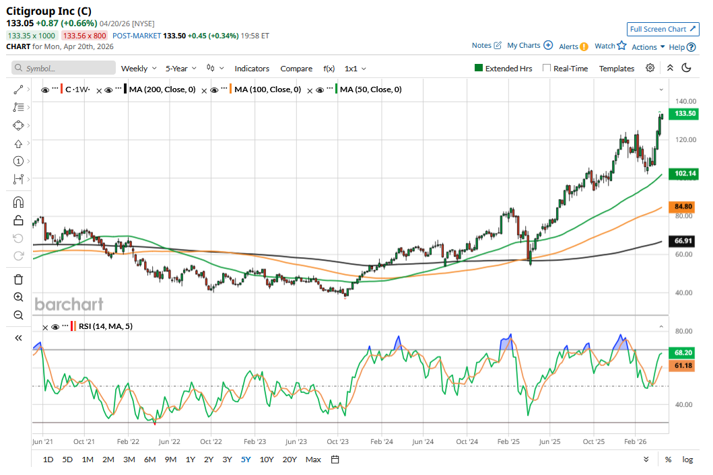Open the 1x1 grid layout dropdown

(x=355, y=69)
